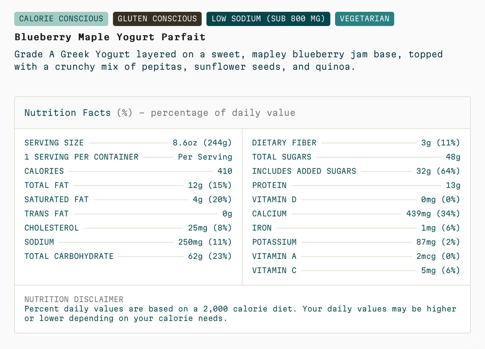The height and width of the screenshot is (349, 485).
Task: Click the 'Includes Added Sugars' label
Action: (304, 171)
